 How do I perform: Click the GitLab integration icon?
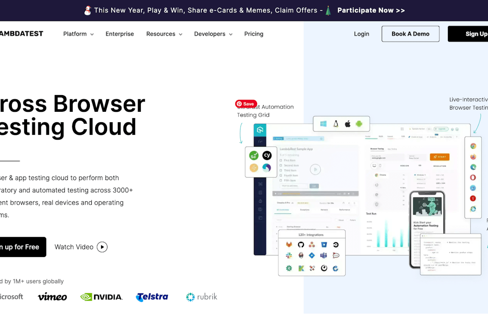click(x=289, y=245)
